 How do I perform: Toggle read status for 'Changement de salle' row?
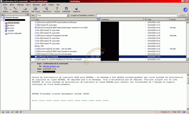pos(145,35)
